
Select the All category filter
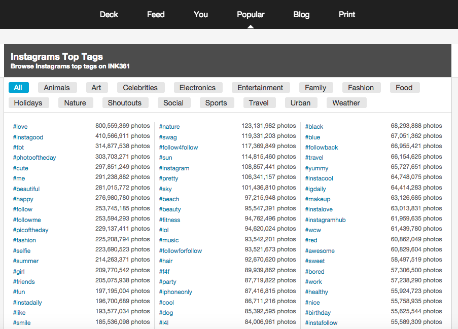tap(18, 88)
